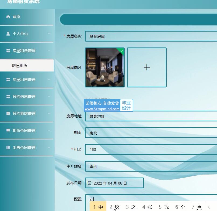This screenshot has height=211, width=217.
Task: Open the 预约看房管理 menu
Action: tap(27, 114)
